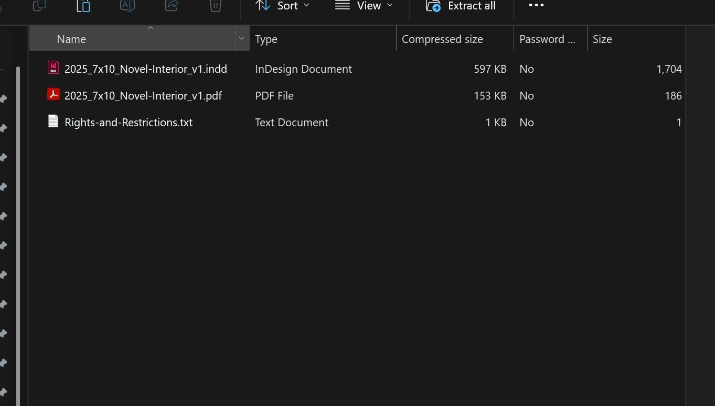Sort files by the Name column header
Image resolution: width=715 pixels, height=406 pixels.
click(71, 39)
